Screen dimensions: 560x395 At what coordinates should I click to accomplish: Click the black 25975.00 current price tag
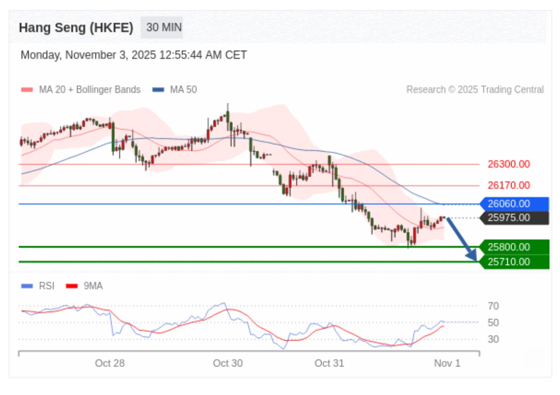[x=514, y=218]
